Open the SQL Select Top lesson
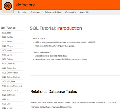Viewport: 120px width, 110px height. (x=9, y=68)
